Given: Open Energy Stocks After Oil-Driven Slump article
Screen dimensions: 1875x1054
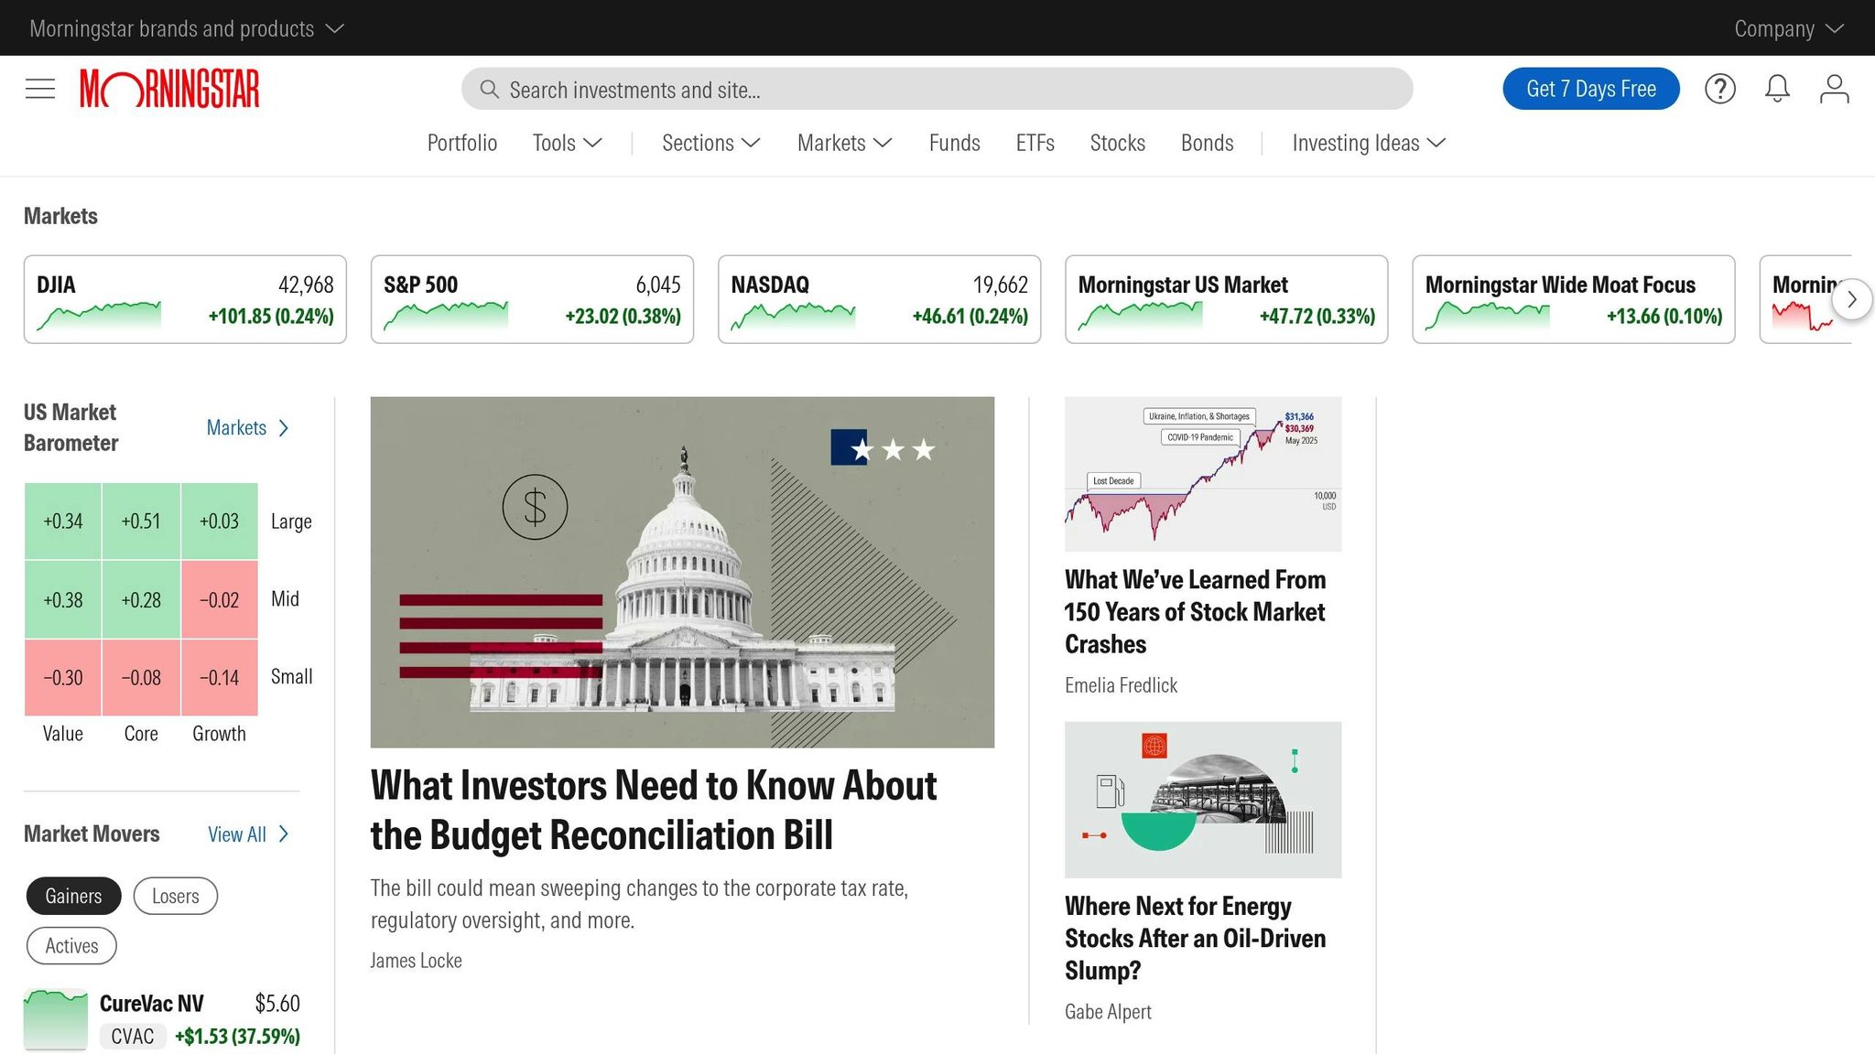Looking at the screenshot, I should (x=1196, y=938).
